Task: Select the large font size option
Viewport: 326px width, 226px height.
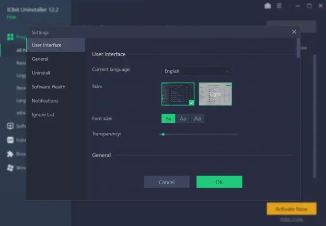Action: (x=198, y=119)
